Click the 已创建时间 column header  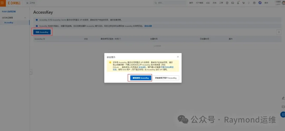click(204, 39)
